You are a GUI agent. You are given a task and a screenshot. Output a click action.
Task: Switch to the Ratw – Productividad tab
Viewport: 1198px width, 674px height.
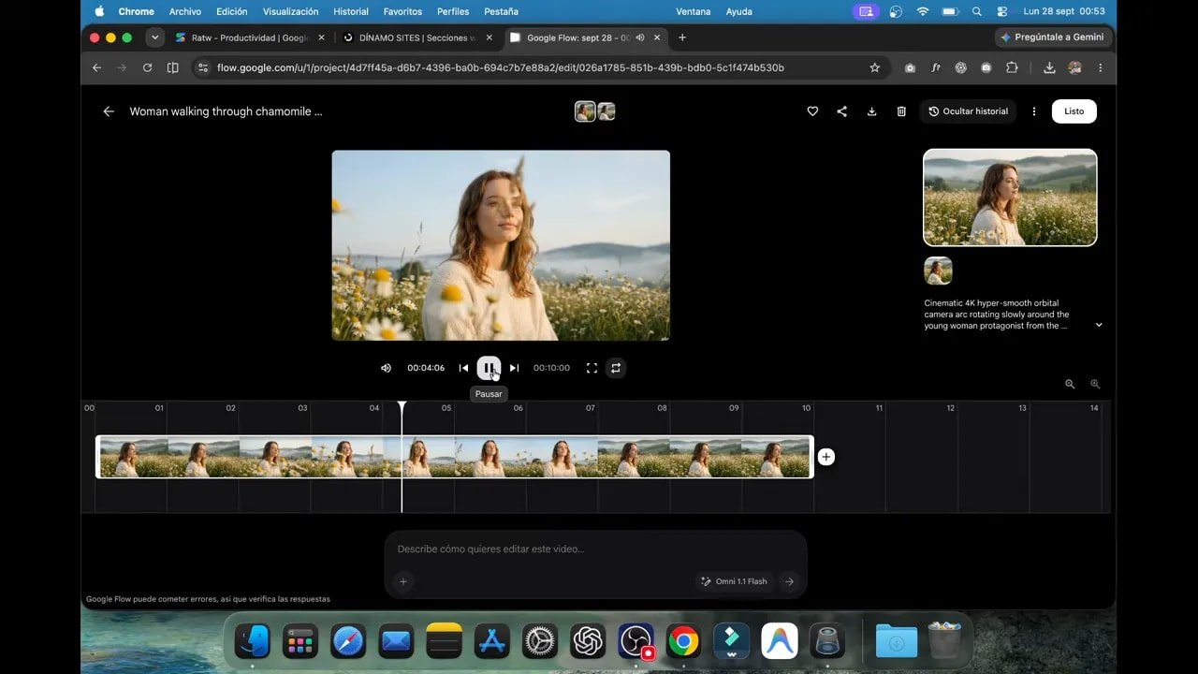coord(250,37)
